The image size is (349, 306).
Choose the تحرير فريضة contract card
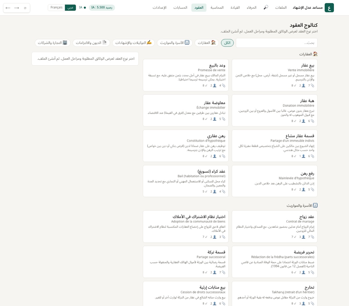click(275, 262)
